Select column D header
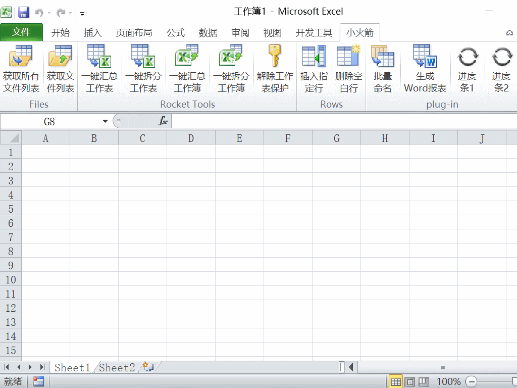The width and height of the screenshot is (517, 388). tap(191, 138)
